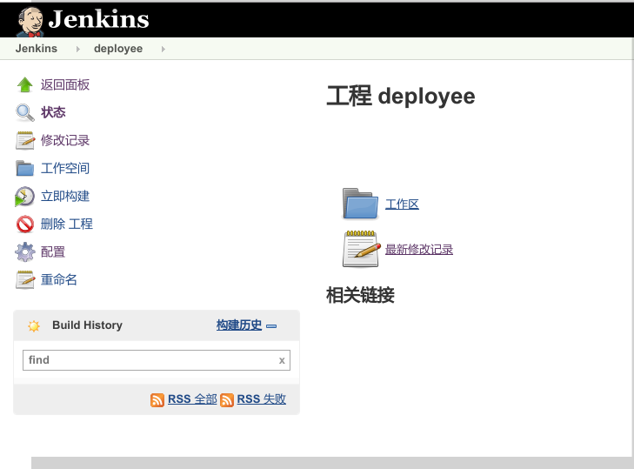This screenshot has width=634, height=469.
Task: Click the RSS feed icon for RSS 全部
Action: 157,399
